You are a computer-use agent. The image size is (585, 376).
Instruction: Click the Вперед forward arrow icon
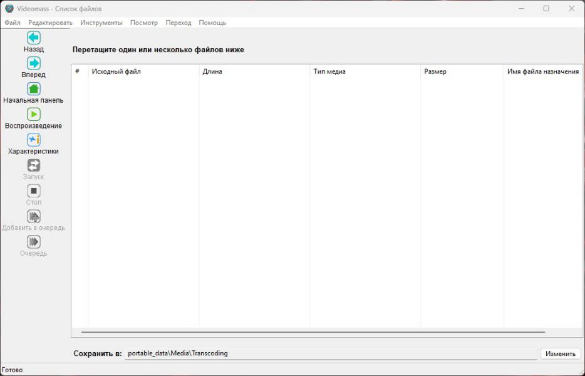point(34,63)
